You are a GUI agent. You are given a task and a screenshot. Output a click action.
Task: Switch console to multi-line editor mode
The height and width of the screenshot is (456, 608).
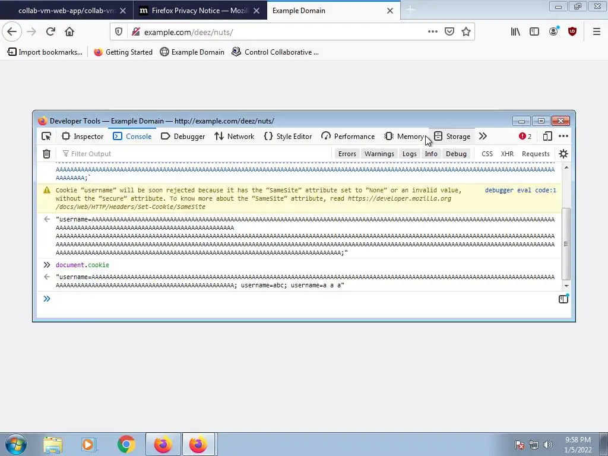(563, 299)
